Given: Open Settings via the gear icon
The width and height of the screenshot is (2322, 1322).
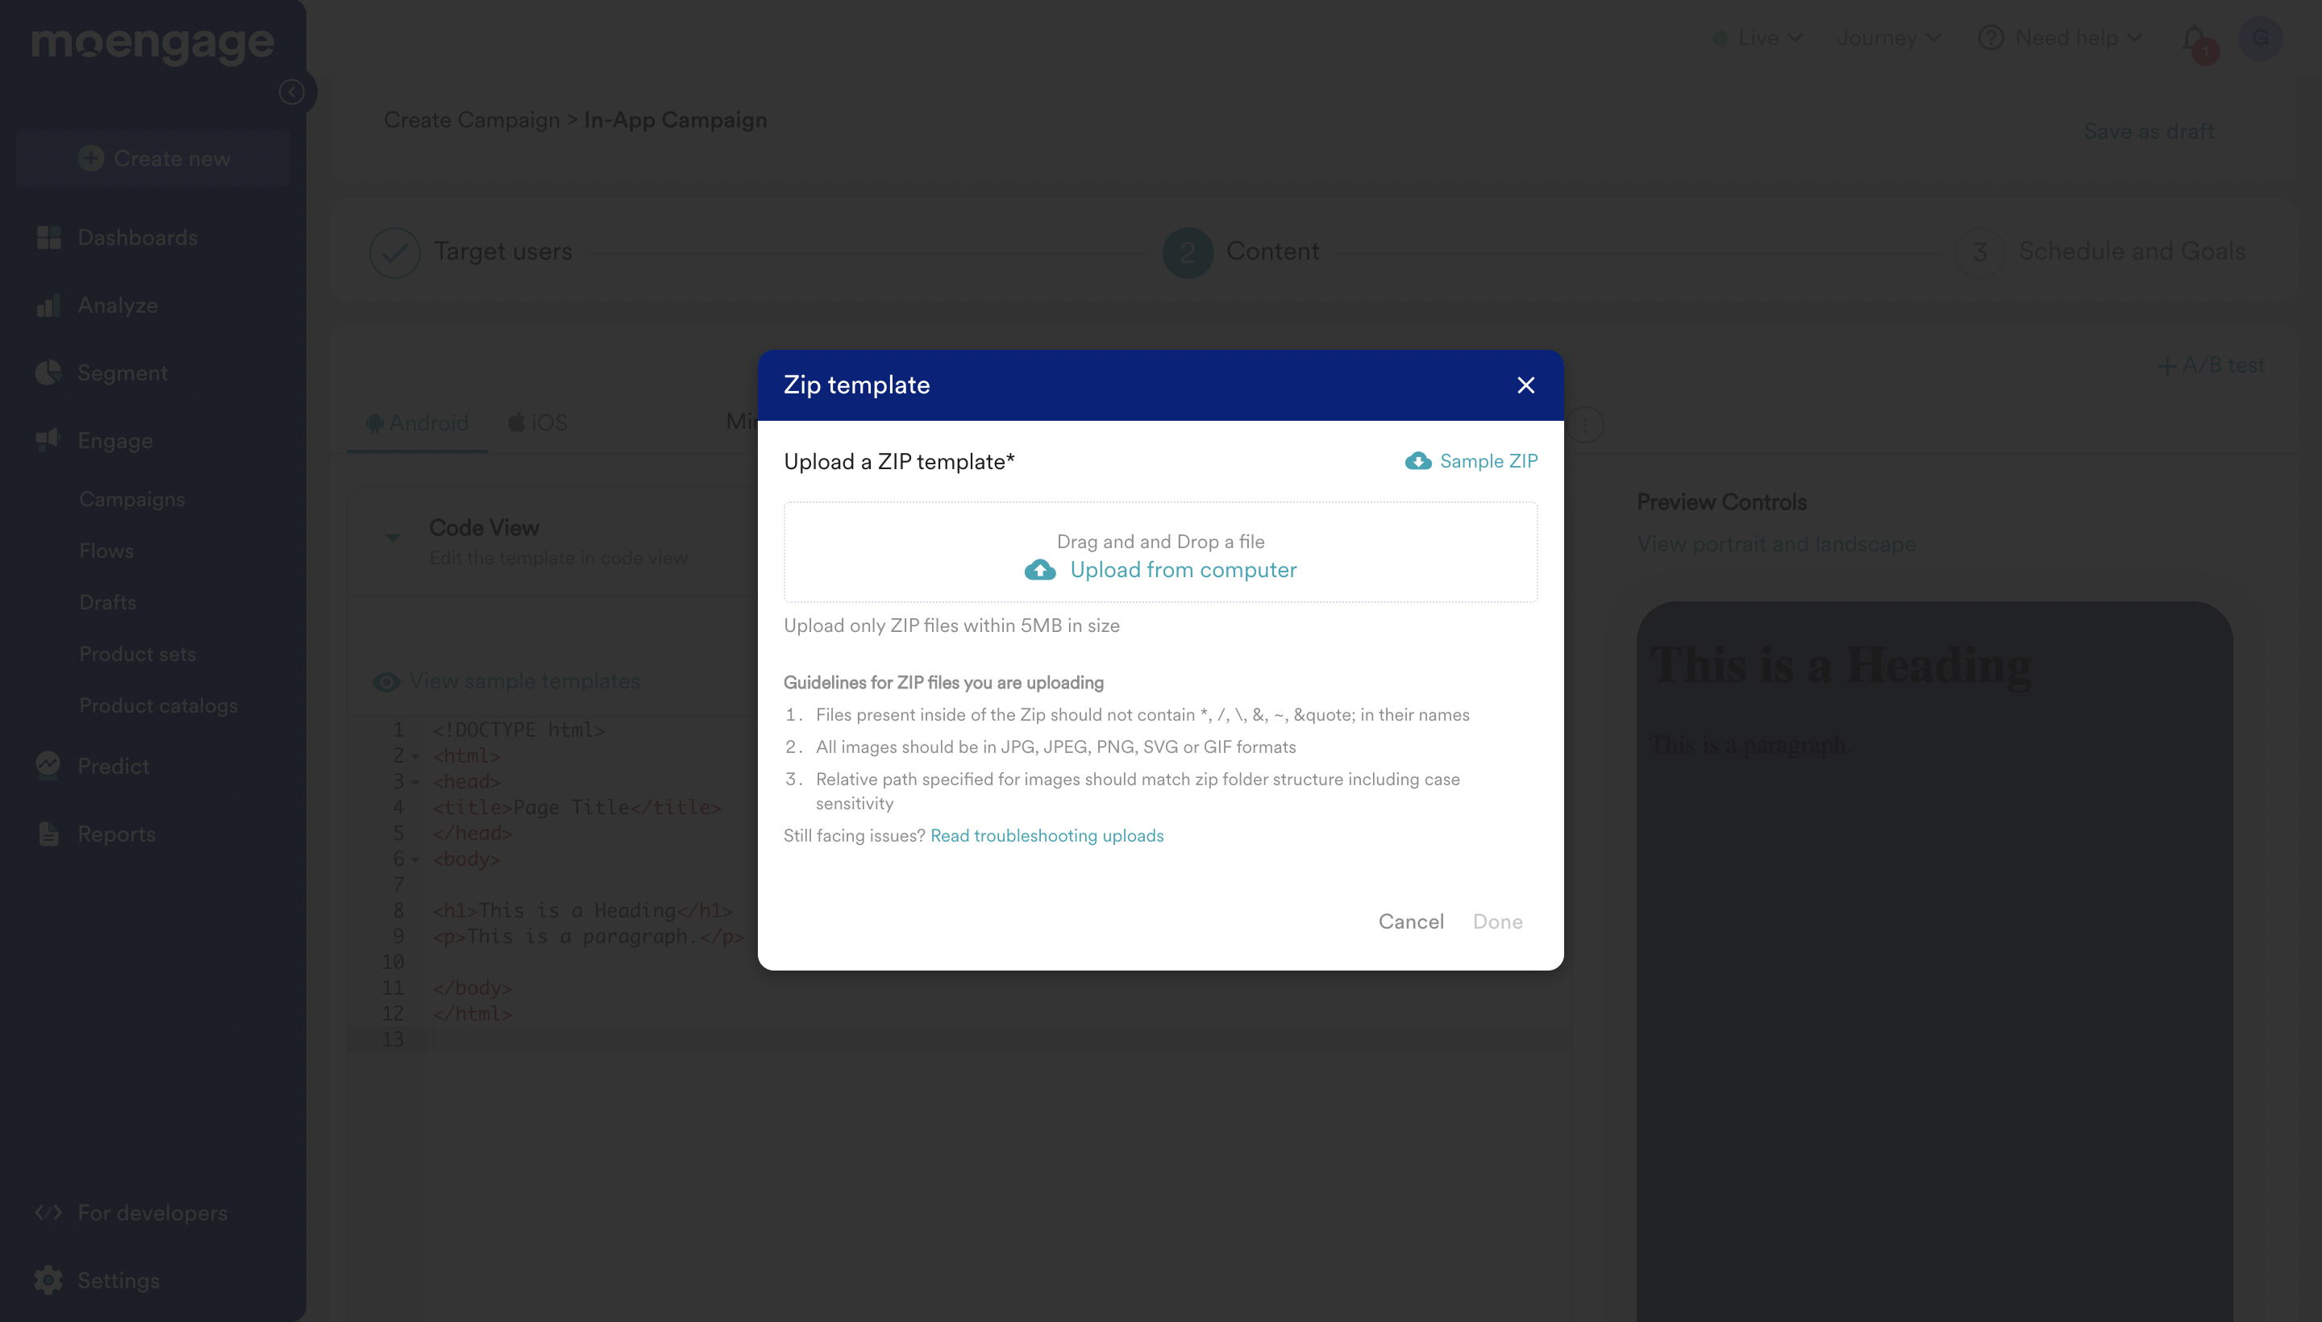Looking at the screenshot, I should click(x=48, y=1280).
